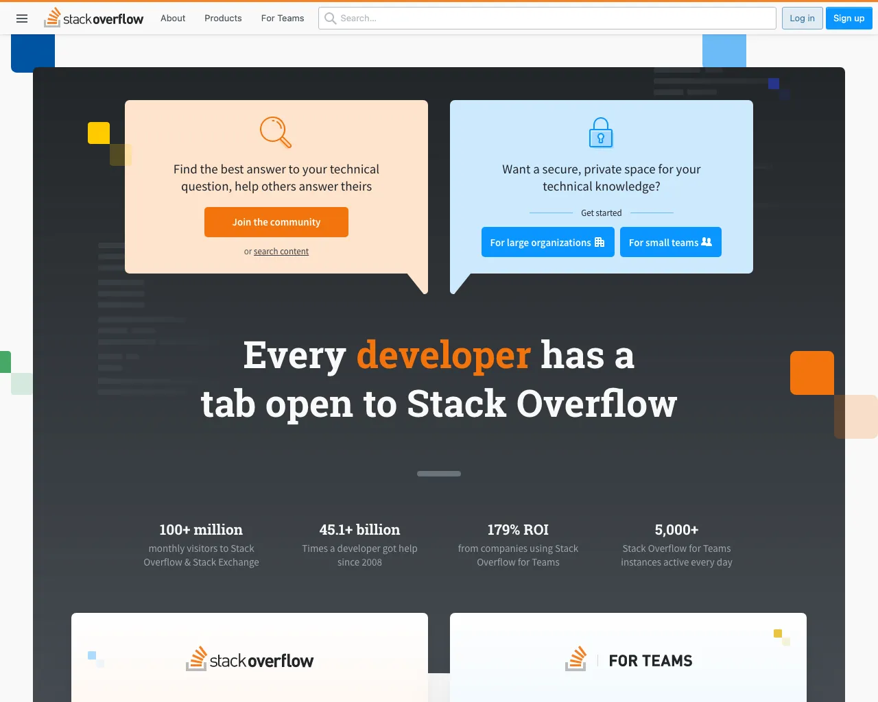
Task: Open the hamburger navigation menu
Action: tap(21, 19)
